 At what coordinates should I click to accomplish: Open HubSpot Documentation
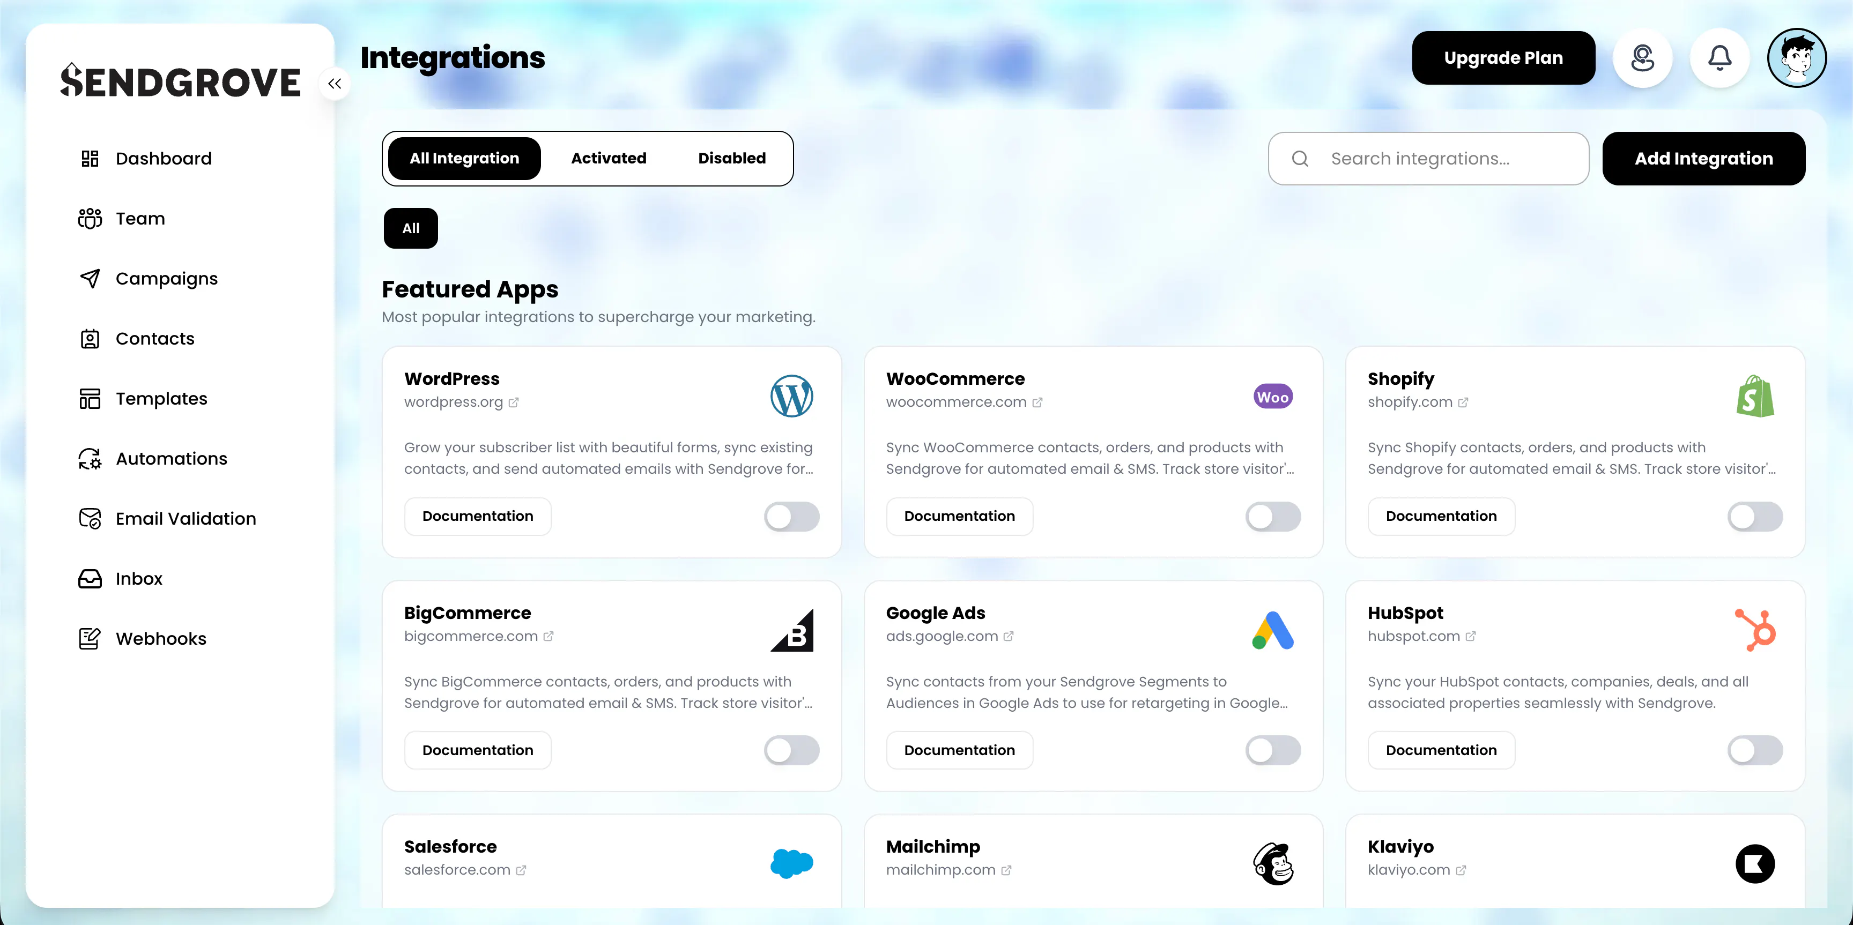pyautogui.click(x=1442, y=750)
